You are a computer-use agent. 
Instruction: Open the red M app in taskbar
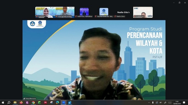coord(45,103)
